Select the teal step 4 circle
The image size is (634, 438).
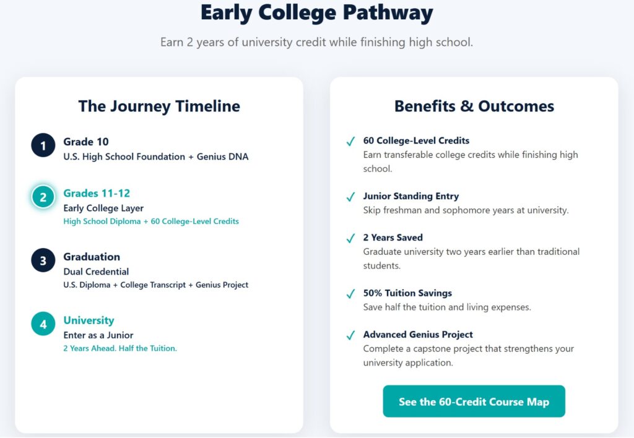43,324
